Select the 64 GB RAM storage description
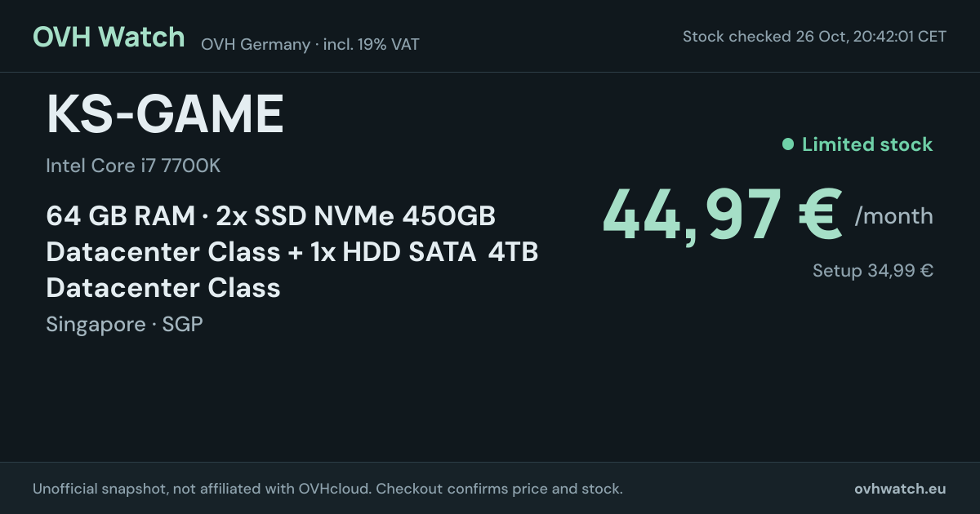The height and width of the screenshot is (514, 980). pos(292,252)
